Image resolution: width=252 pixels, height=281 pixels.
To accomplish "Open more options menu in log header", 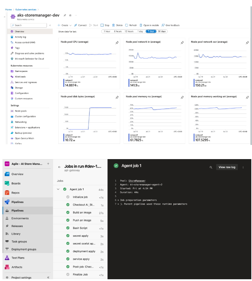I will (x=243, y=167).
